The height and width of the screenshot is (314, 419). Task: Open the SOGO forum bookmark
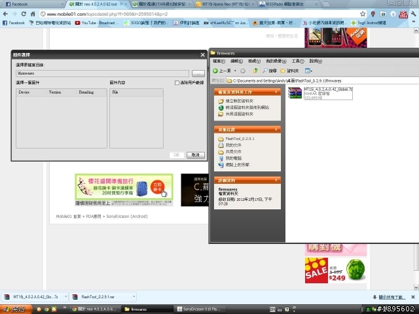146,23
